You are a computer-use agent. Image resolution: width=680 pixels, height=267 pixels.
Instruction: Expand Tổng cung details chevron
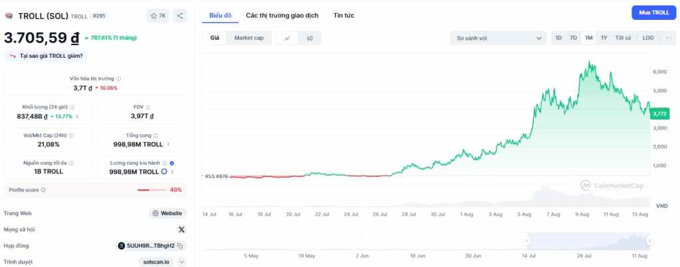click(168, 144)
